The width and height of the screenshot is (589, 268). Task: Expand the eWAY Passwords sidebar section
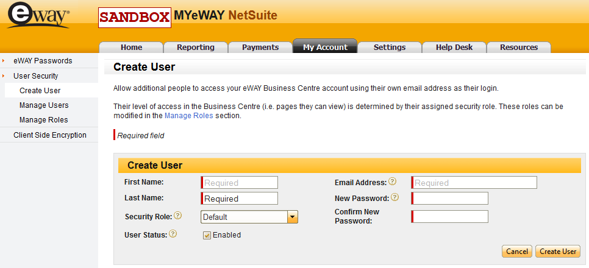click(43, 61)
